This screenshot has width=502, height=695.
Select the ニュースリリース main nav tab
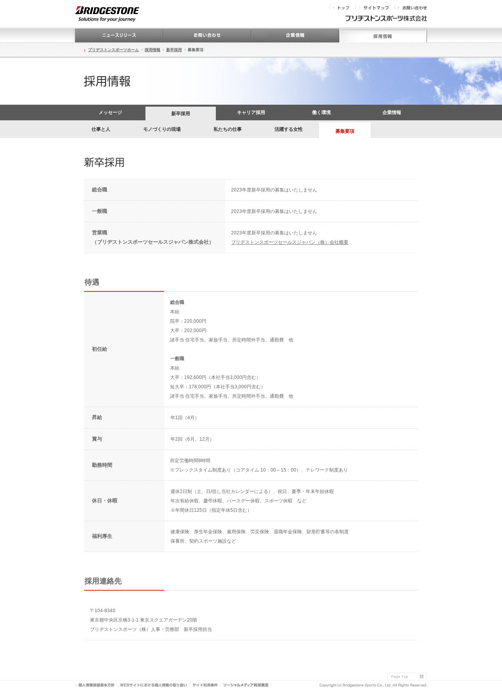(119, 35)
